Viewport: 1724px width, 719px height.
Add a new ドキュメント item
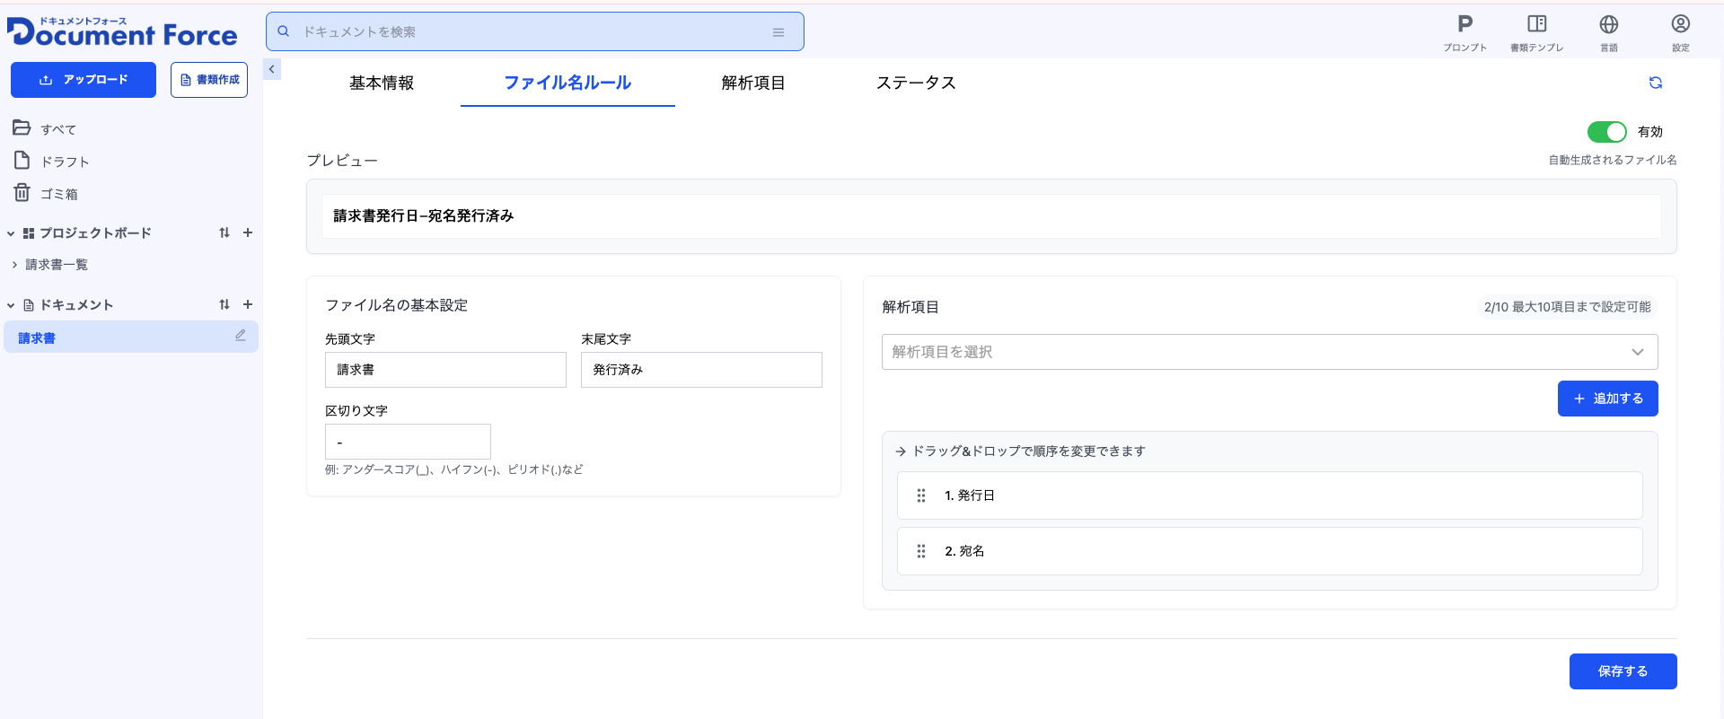[248, 304]
